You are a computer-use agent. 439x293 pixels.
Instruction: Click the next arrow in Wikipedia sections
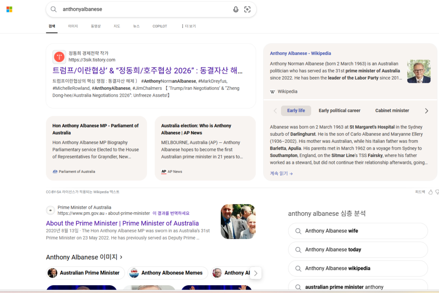coord(427,111)
